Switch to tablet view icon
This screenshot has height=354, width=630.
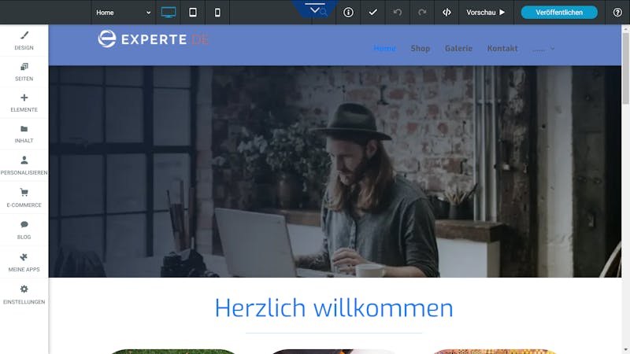tap(193, 13)
